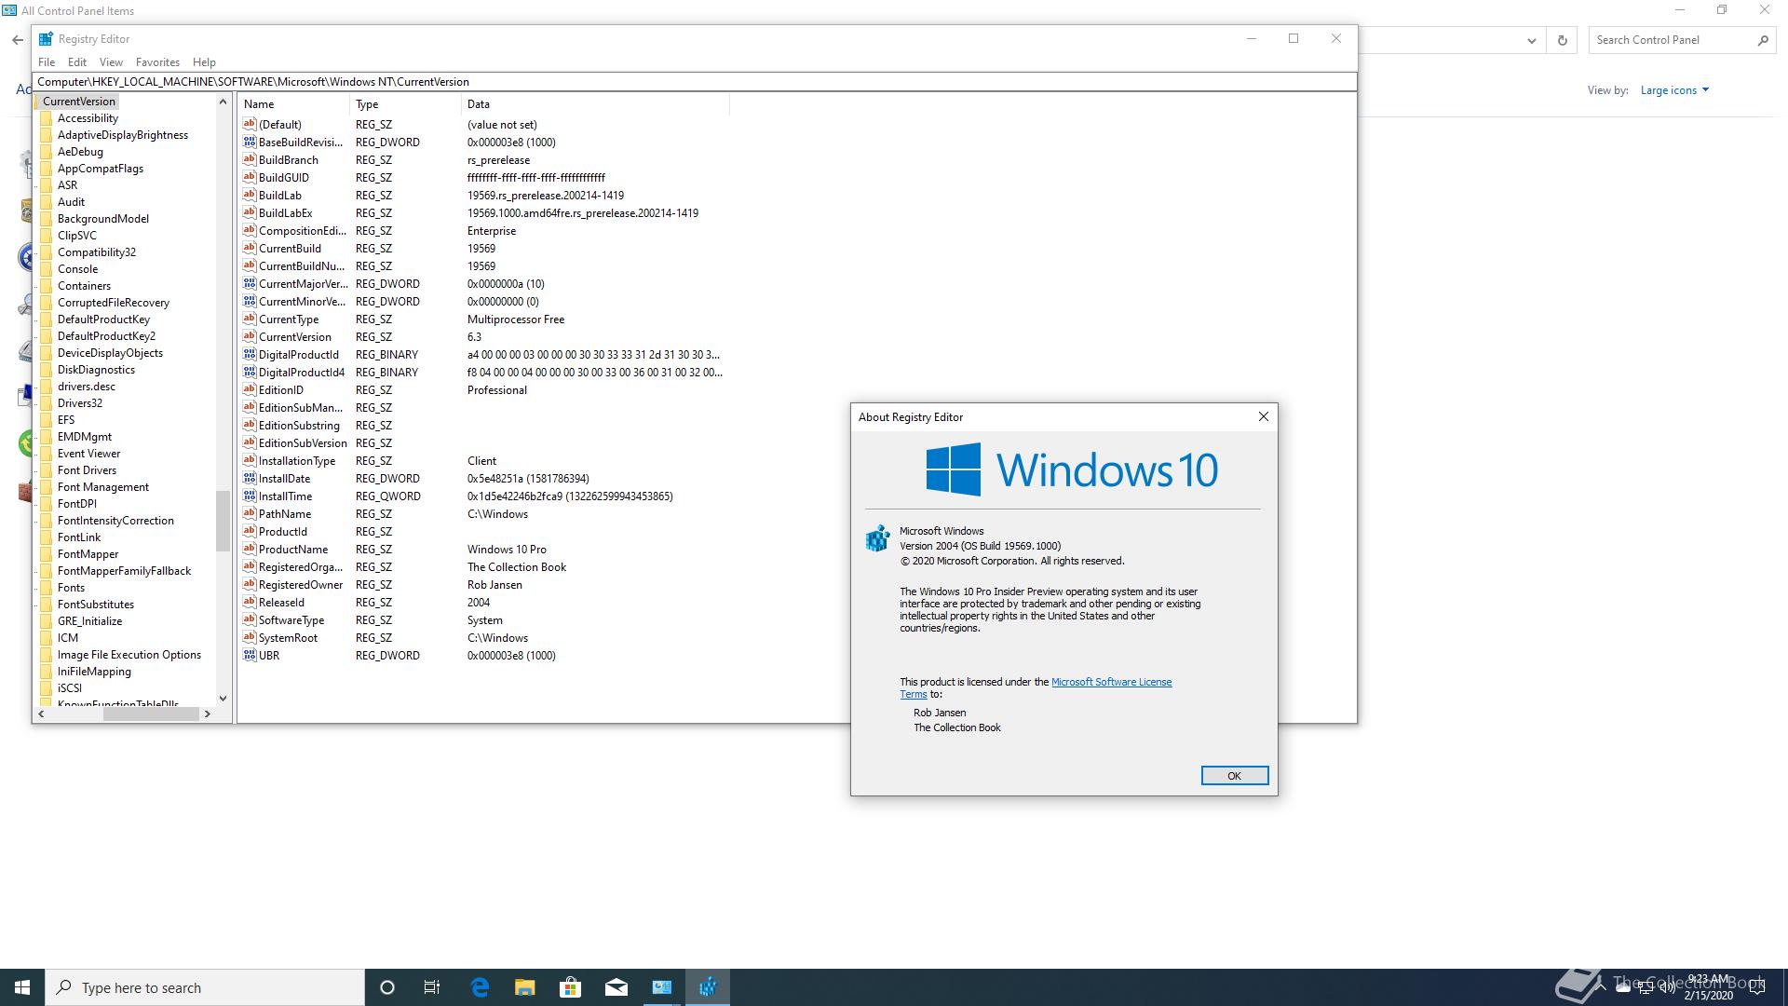
Task: Select the DefaultProductKey2 key
Action: click(x=106, y=336)
